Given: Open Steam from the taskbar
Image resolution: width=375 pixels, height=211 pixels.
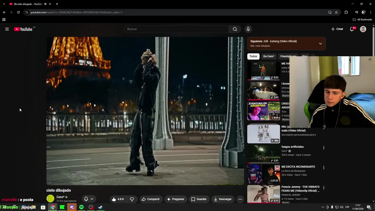Looking at the screenshot, I should click(100, 207).
